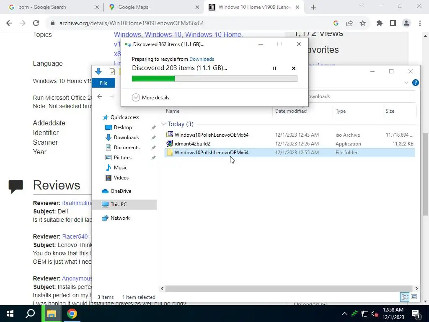Toggle Chrome side panel

[x=393, y=23]
